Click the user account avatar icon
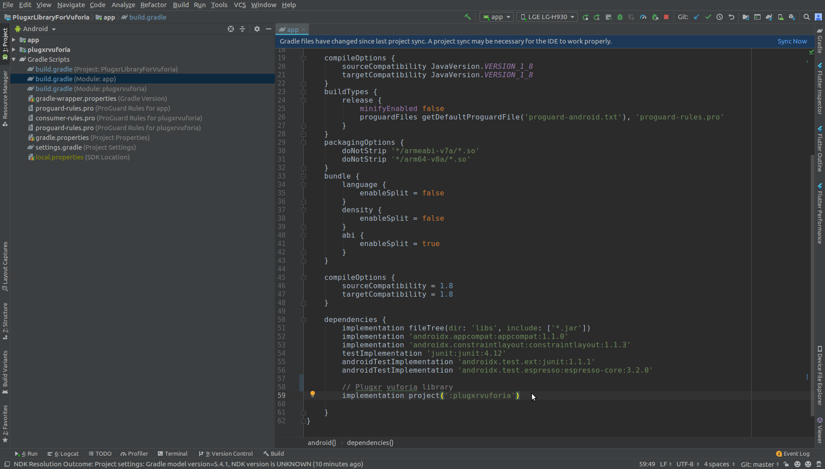The height and width of the screenshot is (469, 825). (818, 17)
